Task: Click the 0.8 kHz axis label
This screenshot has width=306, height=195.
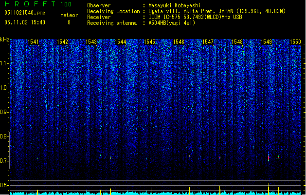Action: [4, 136]
